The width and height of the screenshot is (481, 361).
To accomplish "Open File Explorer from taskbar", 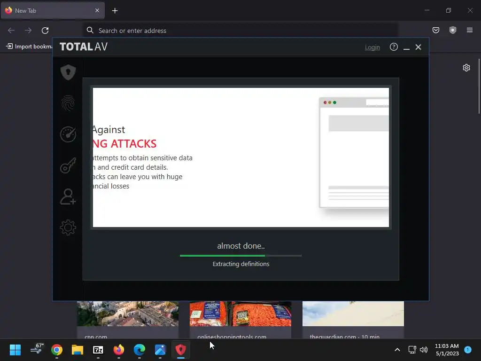I will tap(78, 350).
